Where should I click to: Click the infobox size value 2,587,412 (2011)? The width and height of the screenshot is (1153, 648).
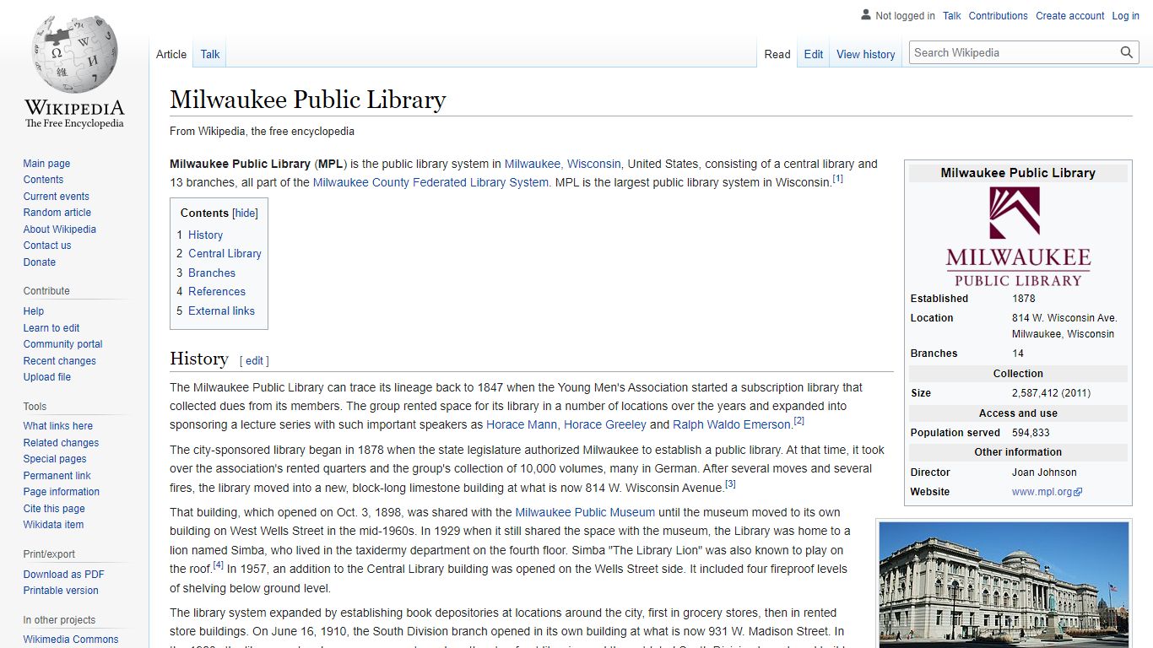[x=1052, y=393]
